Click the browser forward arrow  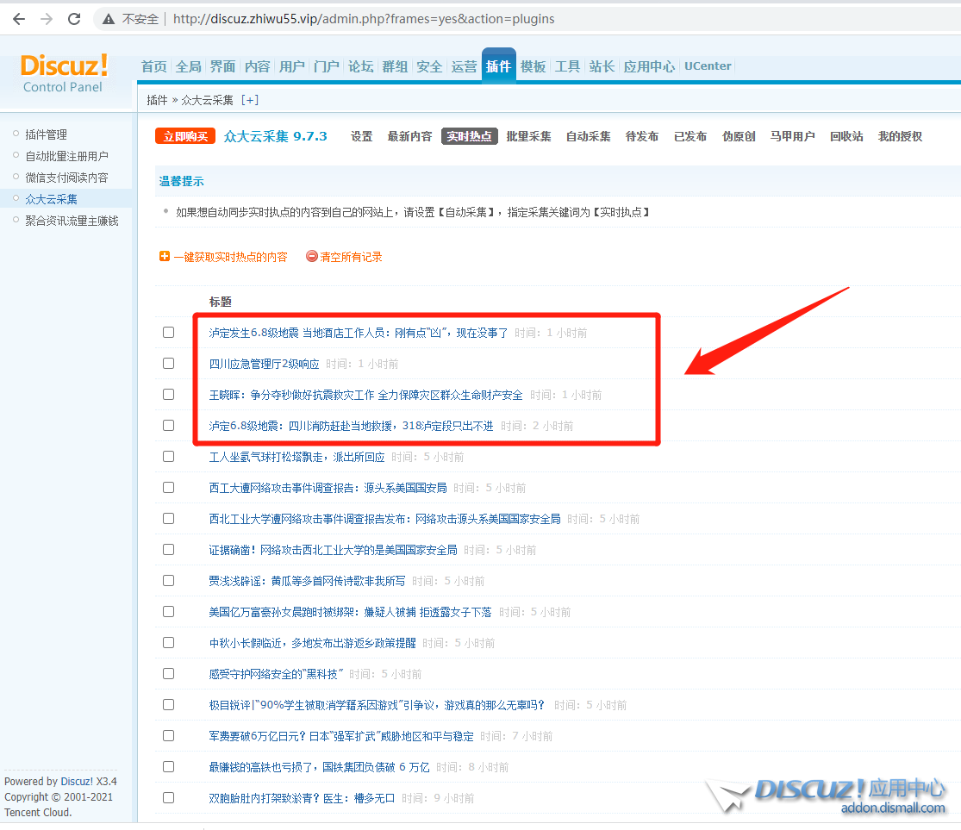[47, 18]
